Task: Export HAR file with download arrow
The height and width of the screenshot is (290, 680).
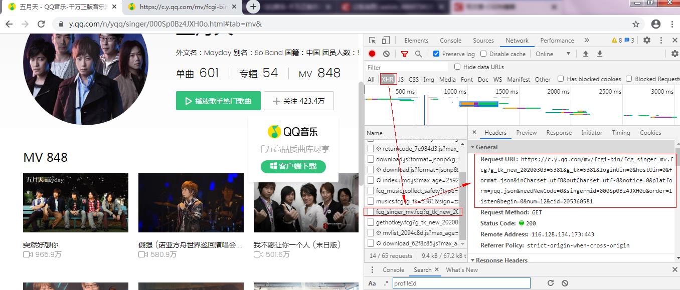Action: coord(599,54)
